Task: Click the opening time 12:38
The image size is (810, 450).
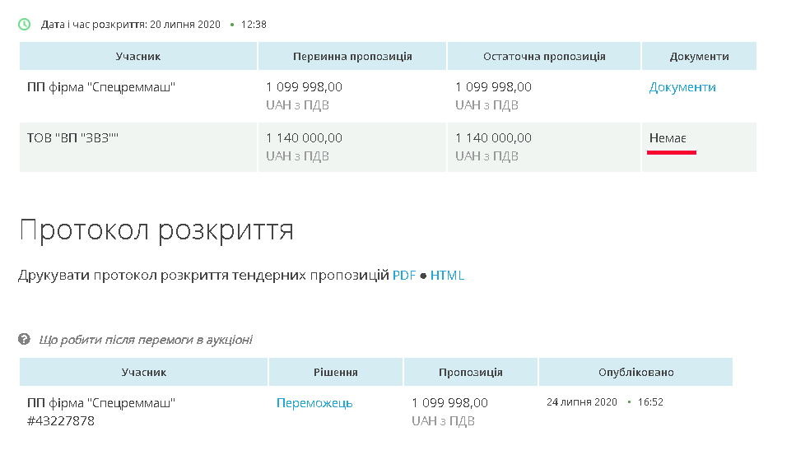Action: 254,25
